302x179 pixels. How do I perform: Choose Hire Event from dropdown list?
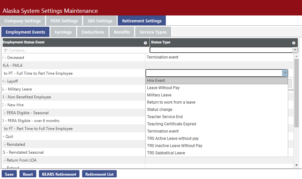pos(217,81)
